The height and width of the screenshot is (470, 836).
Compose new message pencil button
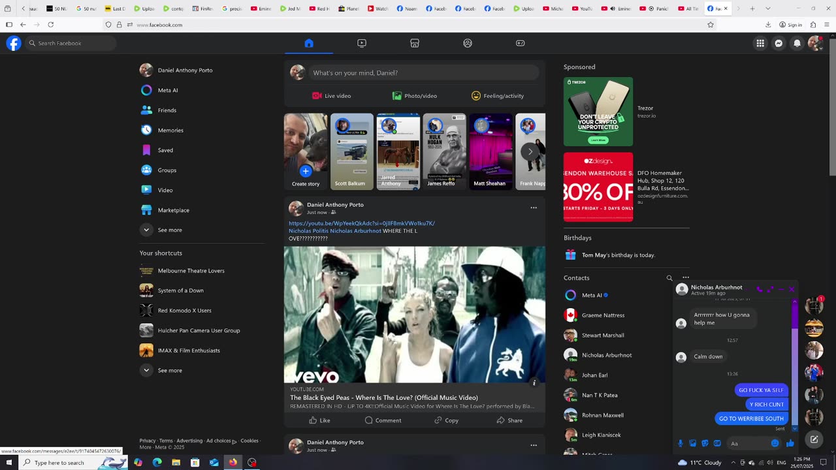point(814,439)
